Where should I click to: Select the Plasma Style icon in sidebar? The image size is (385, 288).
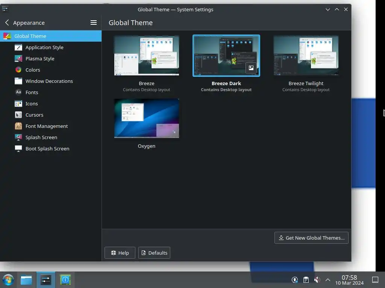(18, 58)
